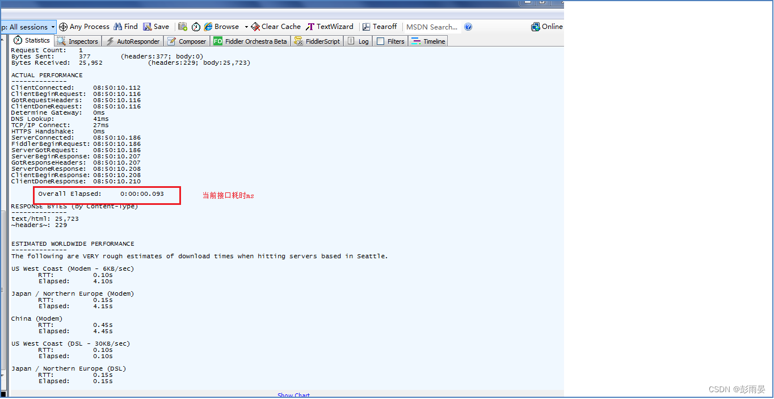Click the 'Bytes Sent:' line
This screenshot has width=774, height=399.
pyautogui.click(x=107, y=56)
